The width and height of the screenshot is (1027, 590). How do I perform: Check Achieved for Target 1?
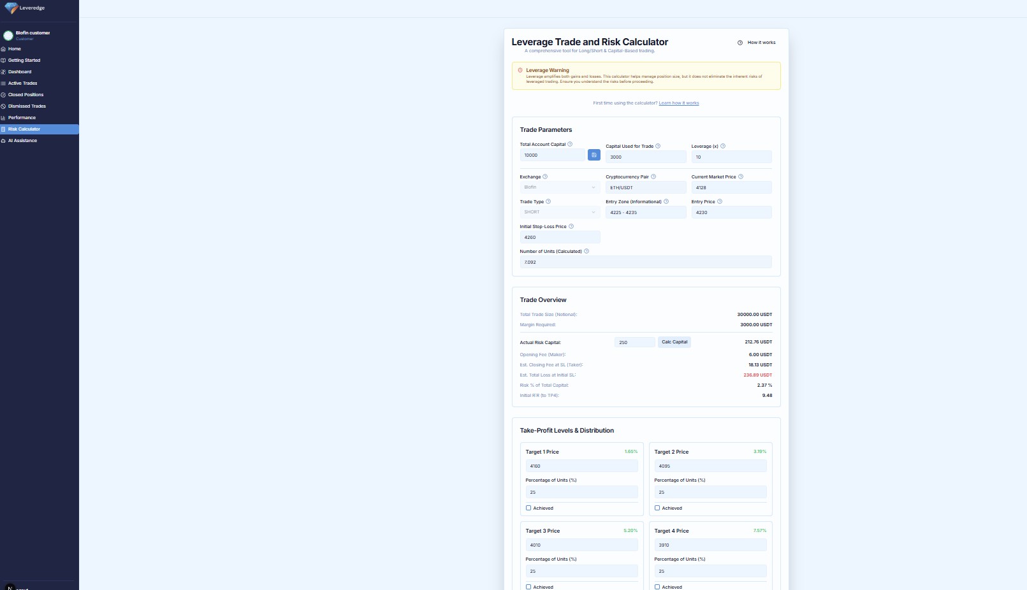coord(528,508)
